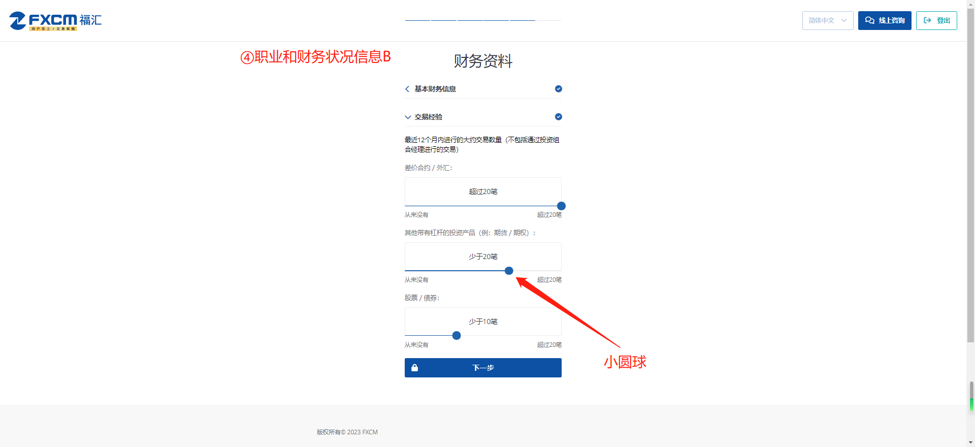Collapse the 交易经验 section chevron
The image size is (975, 447).
click(407, 117)
